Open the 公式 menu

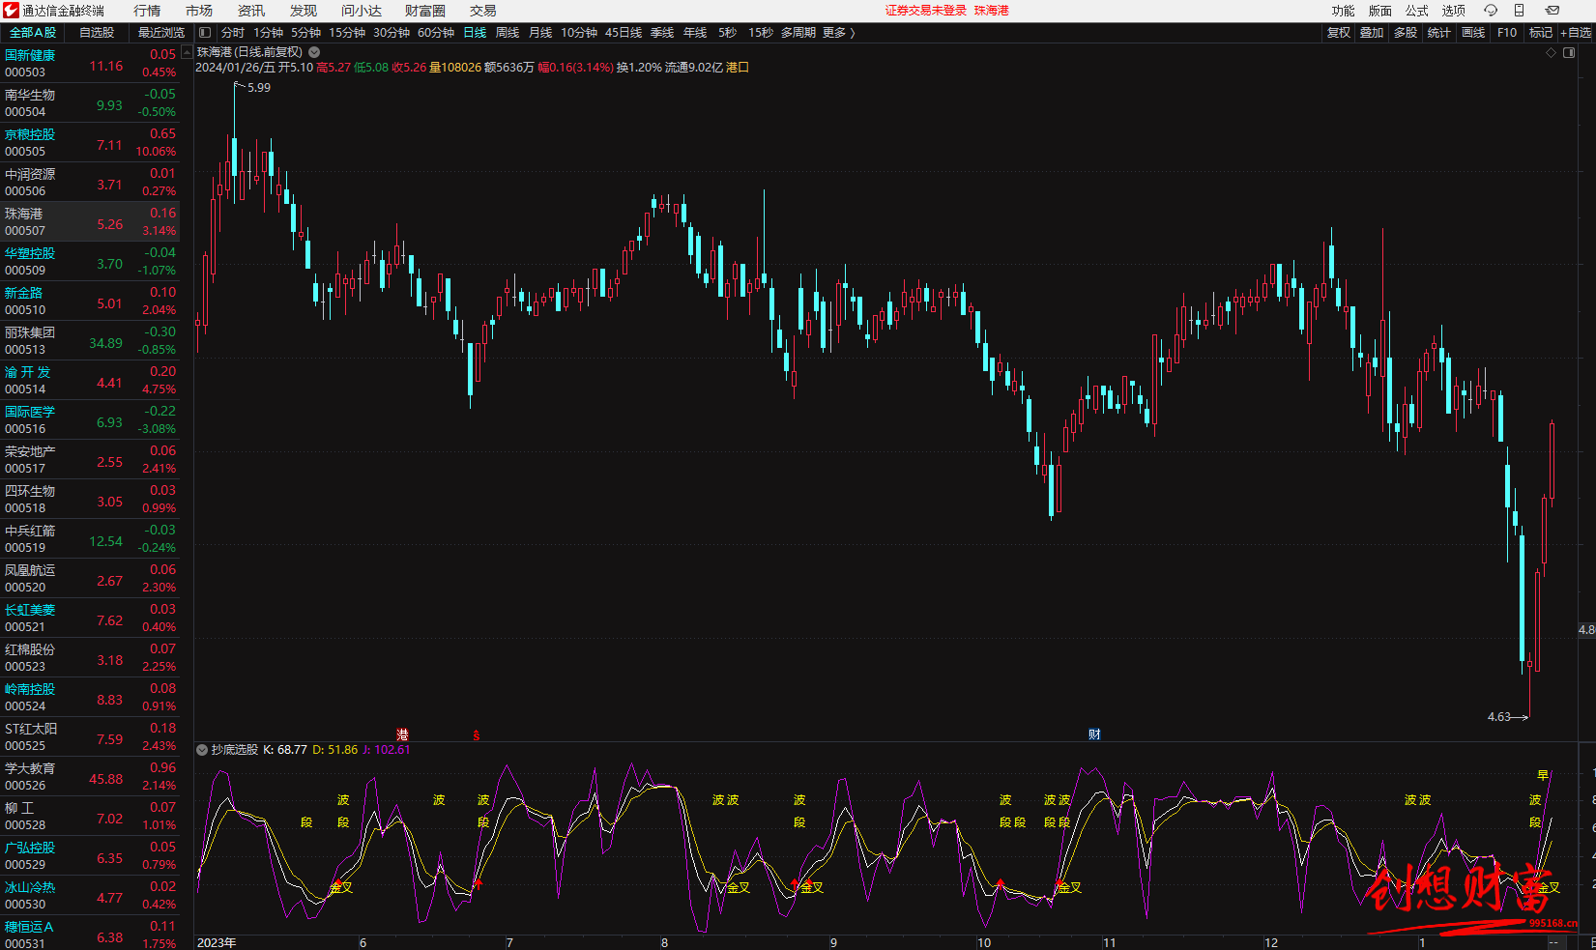(x=1417, y=11)
